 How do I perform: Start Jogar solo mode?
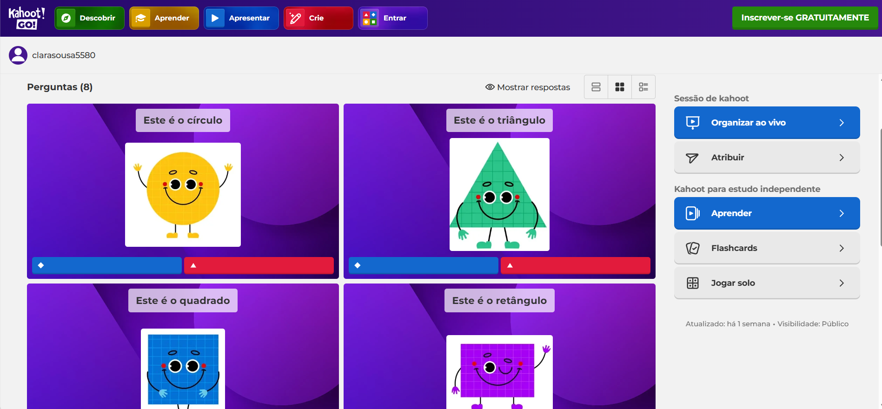(x=766, y=283)
